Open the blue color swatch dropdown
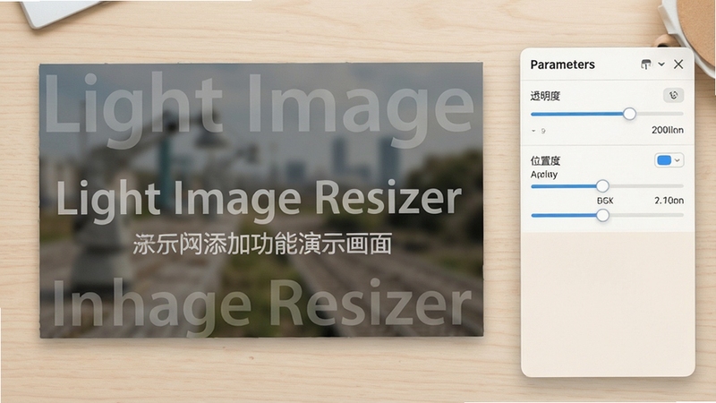Image resolution: width=716 pixels, height=403 pixels. point(669,160)
